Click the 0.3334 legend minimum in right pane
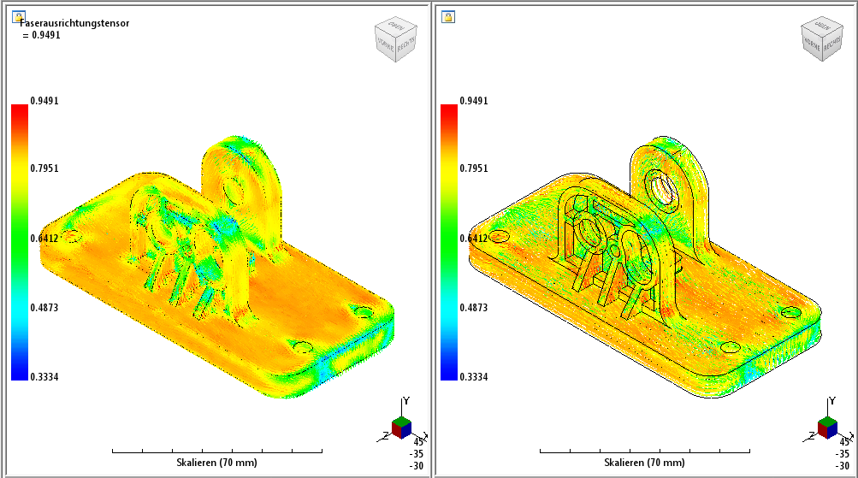 pos(474,377)
